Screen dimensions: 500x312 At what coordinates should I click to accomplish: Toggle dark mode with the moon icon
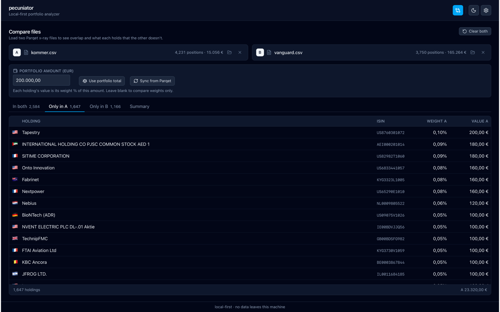[473, 10]
